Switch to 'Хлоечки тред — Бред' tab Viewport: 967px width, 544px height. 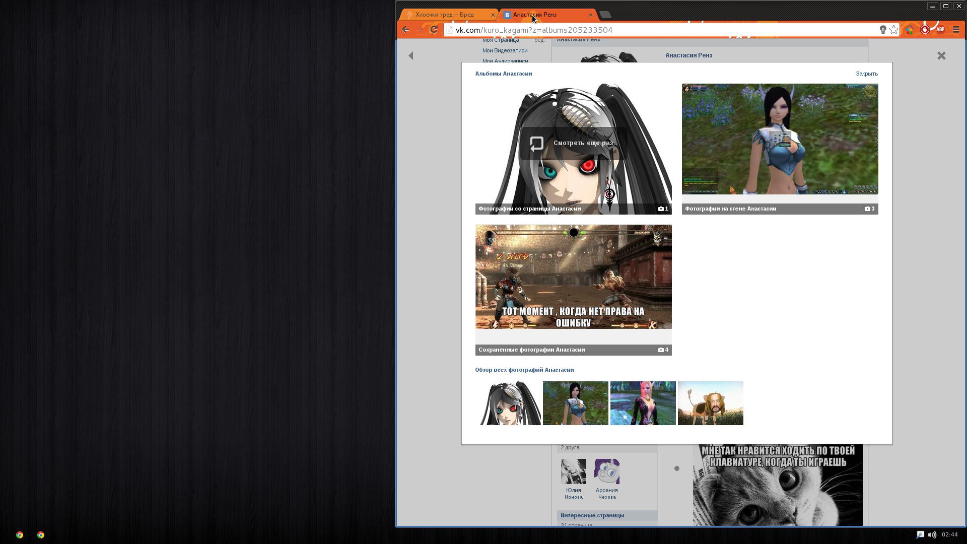click(445, 15)
